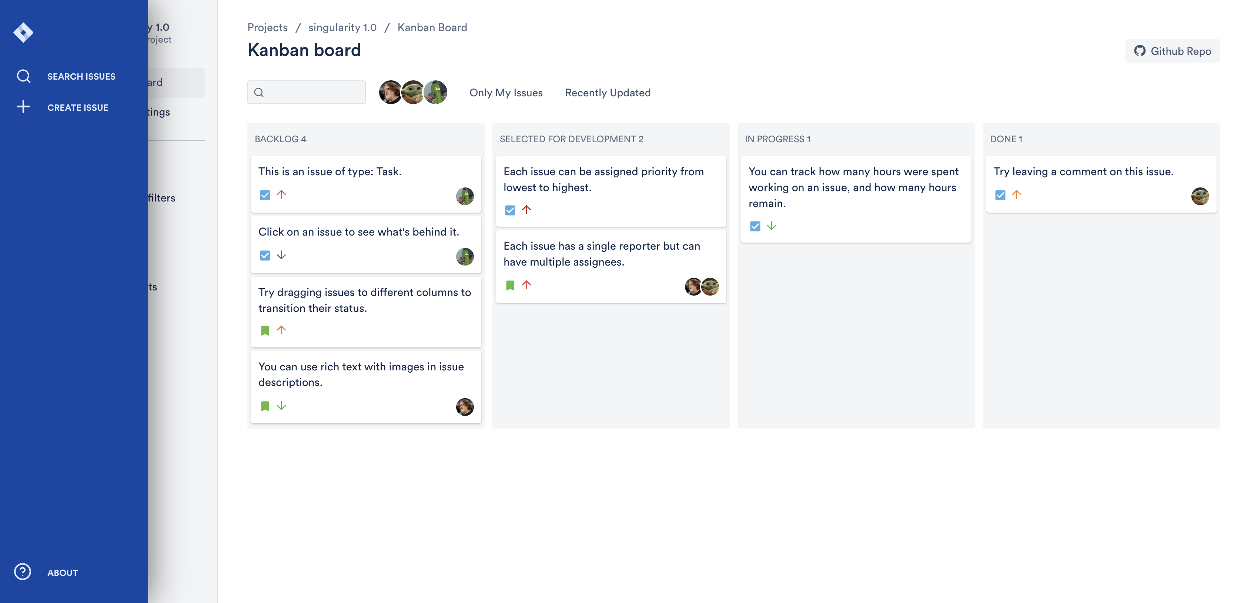Click the Search Issues magnifier icon
The image size is (1244, 603).
23,76
